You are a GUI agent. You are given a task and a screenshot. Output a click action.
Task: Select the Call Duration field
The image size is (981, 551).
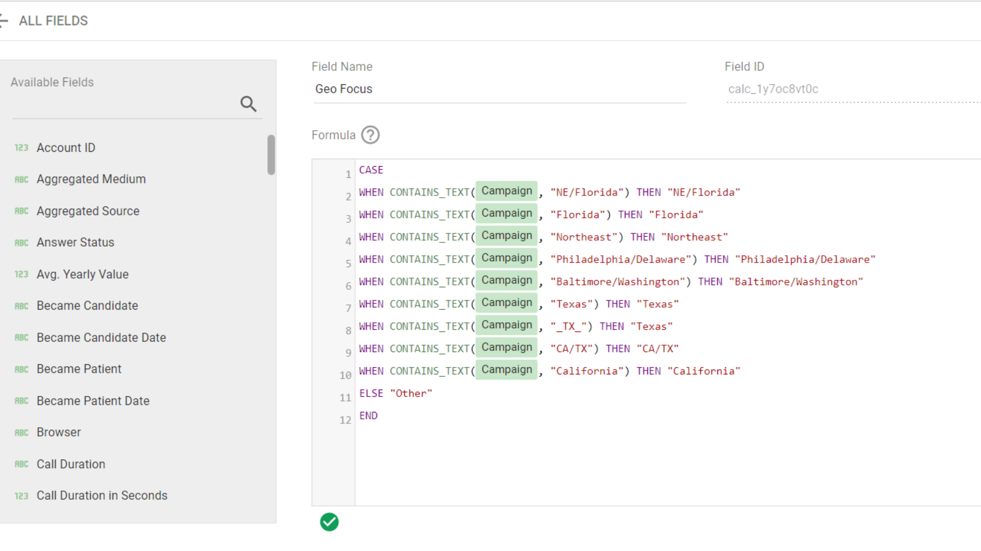click(71, 464)
